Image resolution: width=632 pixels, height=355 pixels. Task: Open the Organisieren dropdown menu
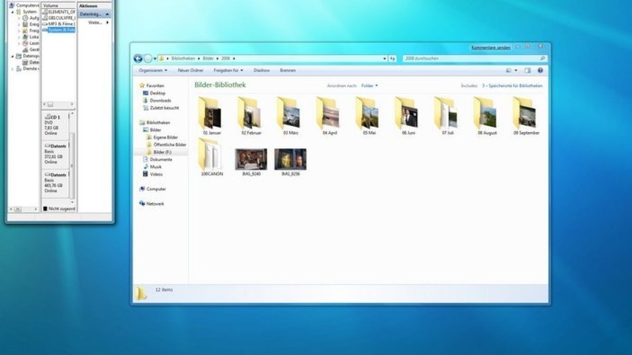coord(151,70)
